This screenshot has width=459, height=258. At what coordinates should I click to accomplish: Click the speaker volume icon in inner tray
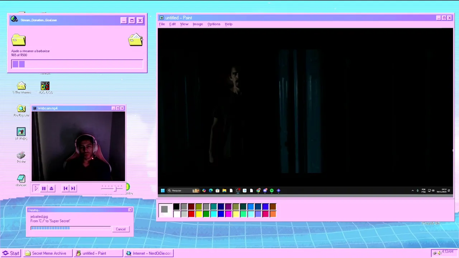(x=433, y=191)
